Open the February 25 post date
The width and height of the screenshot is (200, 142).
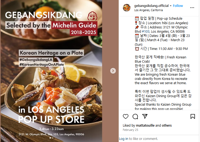click(130, 130)
